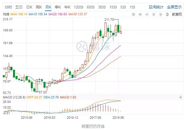Image resolution: width=186 pixels, height=130 pixels.
Task: Click the reset/undo chart icon
Action: 133,14
